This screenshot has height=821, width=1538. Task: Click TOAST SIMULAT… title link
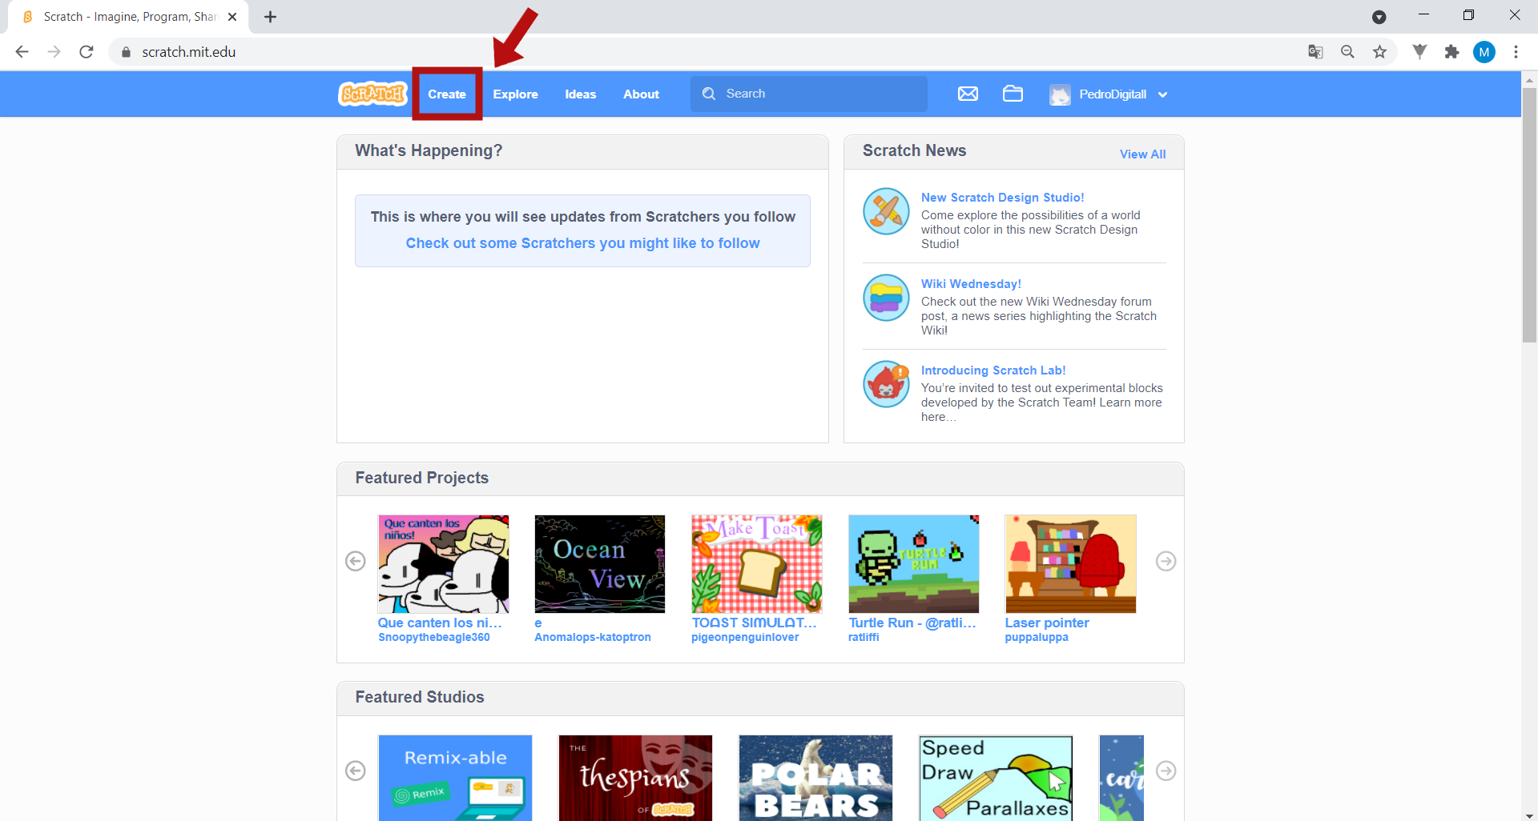click(754, 623)
